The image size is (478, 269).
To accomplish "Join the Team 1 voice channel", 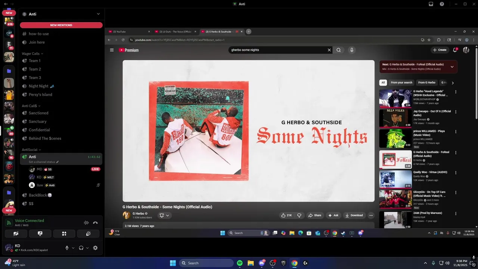I will 61,61.
